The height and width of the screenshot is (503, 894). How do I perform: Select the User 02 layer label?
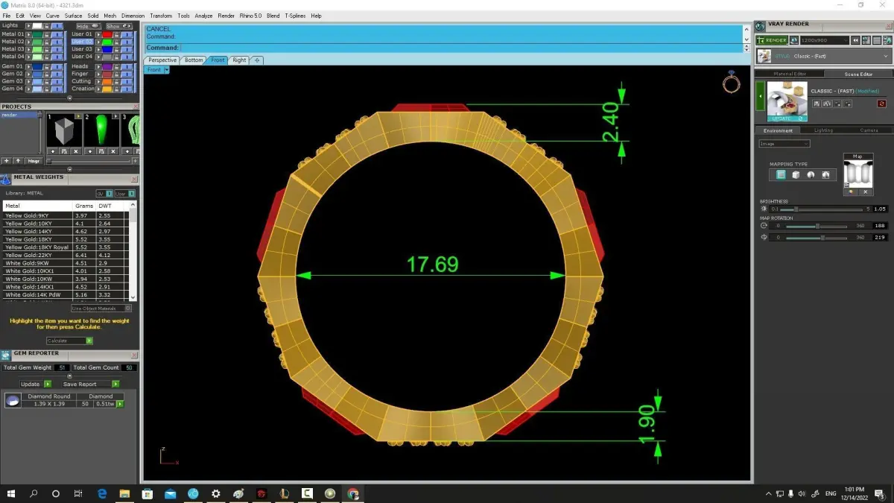click(x=82, y=42)
